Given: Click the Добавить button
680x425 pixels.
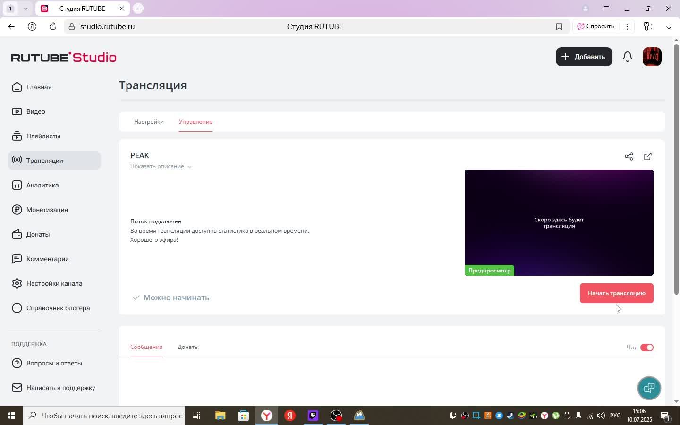Looking at the screenshot, I should 584,57.
